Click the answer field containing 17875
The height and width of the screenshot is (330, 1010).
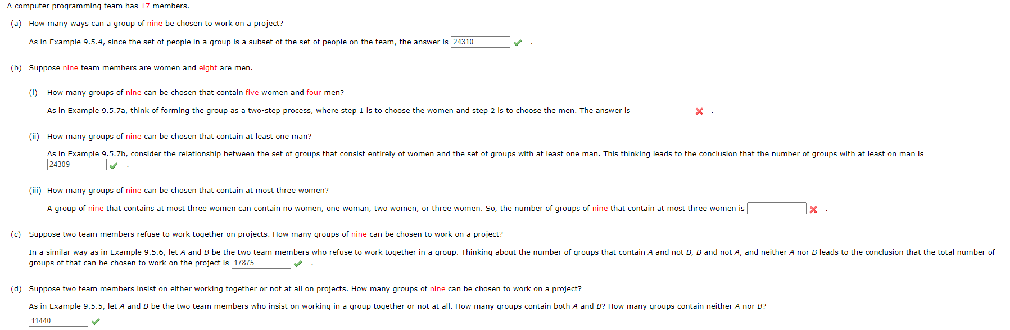[261, 263]
